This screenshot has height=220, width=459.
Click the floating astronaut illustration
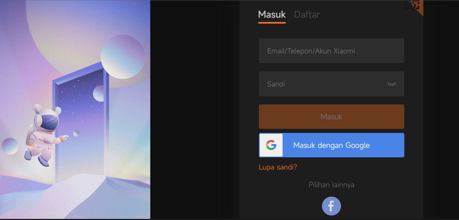pyautogui.click(x=45, y=135)
